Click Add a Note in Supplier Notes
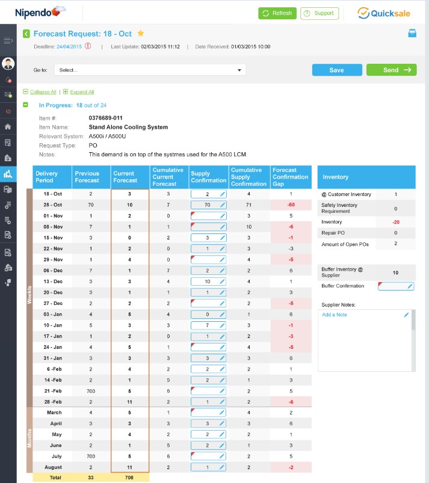Screen dimensions: 429x483 (x=335, y=315)
